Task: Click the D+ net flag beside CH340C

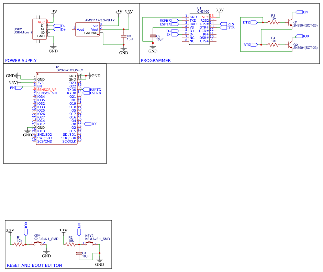Action: point(172,31)
